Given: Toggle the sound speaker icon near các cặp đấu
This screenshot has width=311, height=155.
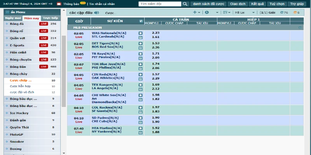Looking at the screenshot, I should click(96, 13).
